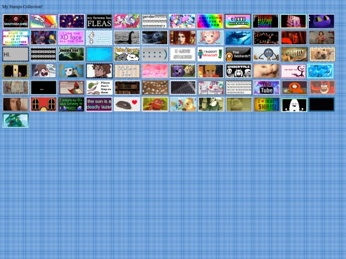Open the "double fish" stamp
Viewport: 346px width, 259px height.
click(x=72, y=54)
